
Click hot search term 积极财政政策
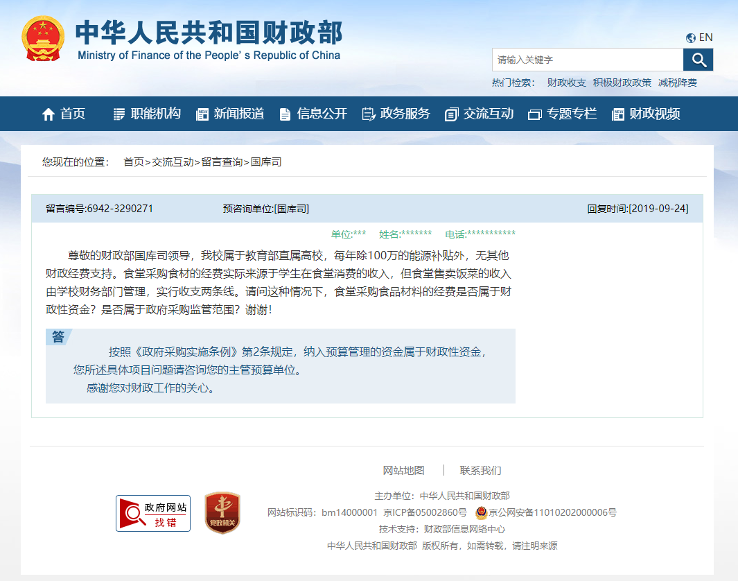(622, 83)
